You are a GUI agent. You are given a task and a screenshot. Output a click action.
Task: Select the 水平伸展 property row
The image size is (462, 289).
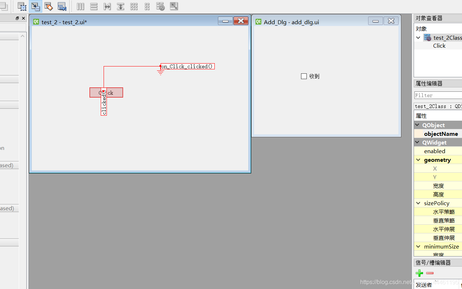pos(438,229)
